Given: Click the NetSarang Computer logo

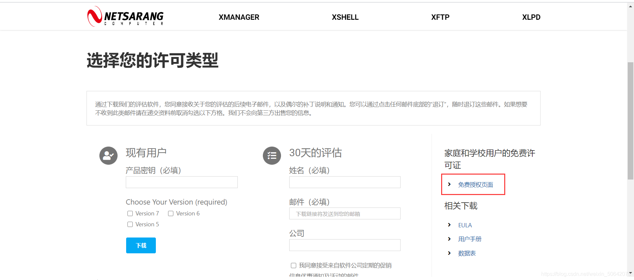Looking at the screenshot, I should pyautogui.click(x=125, y=16).
